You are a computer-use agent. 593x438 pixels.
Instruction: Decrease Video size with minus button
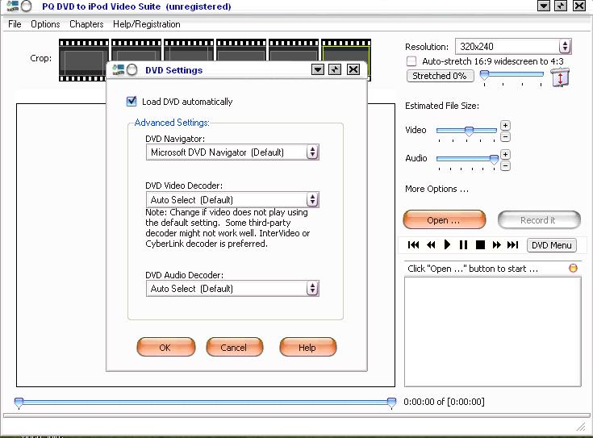(x=505, y=137)
